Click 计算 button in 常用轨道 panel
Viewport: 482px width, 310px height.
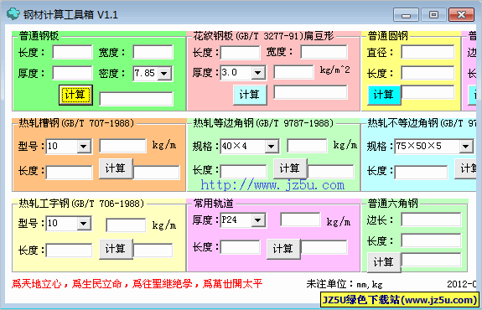click(283, 249)
